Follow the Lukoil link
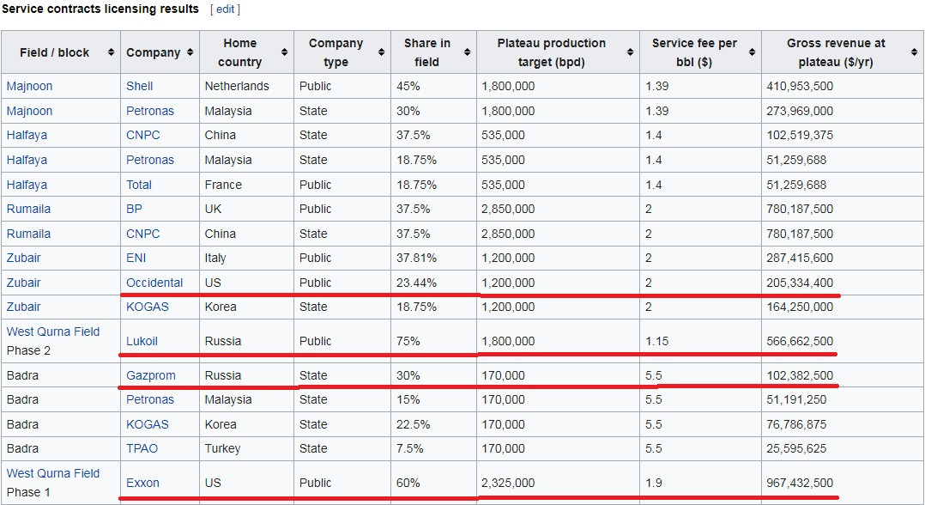Viewport: 925px width, 505px height. [142, 341]
